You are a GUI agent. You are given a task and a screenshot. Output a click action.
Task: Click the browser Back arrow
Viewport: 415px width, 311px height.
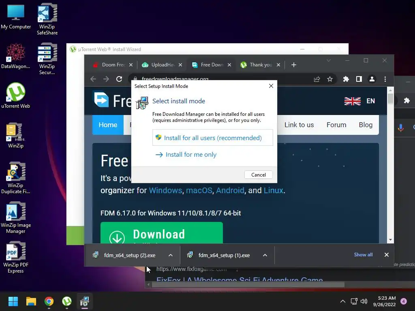click(93, 79)
